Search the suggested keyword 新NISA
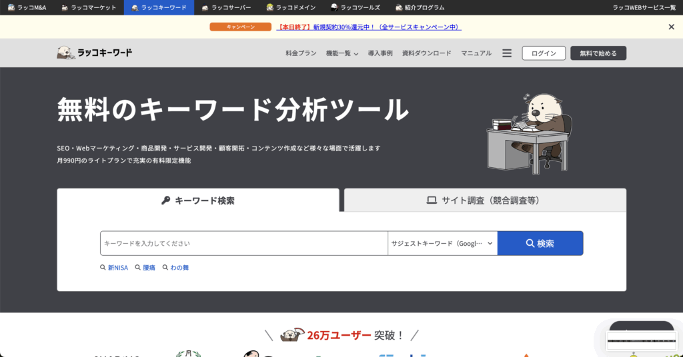The height and width of the screenshot is (357, 683). [x=114, y=268]
